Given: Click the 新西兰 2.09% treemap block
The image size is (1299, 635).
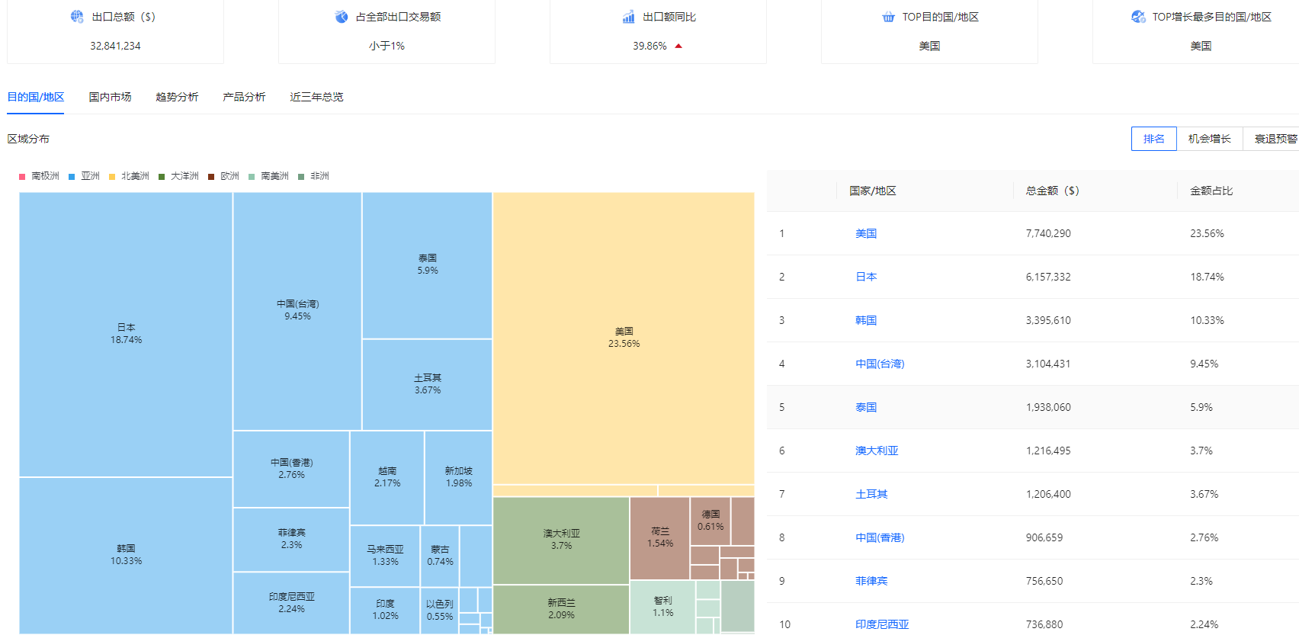Looking at the screenshot, I should pyautogui.click(x=561, y=609).
